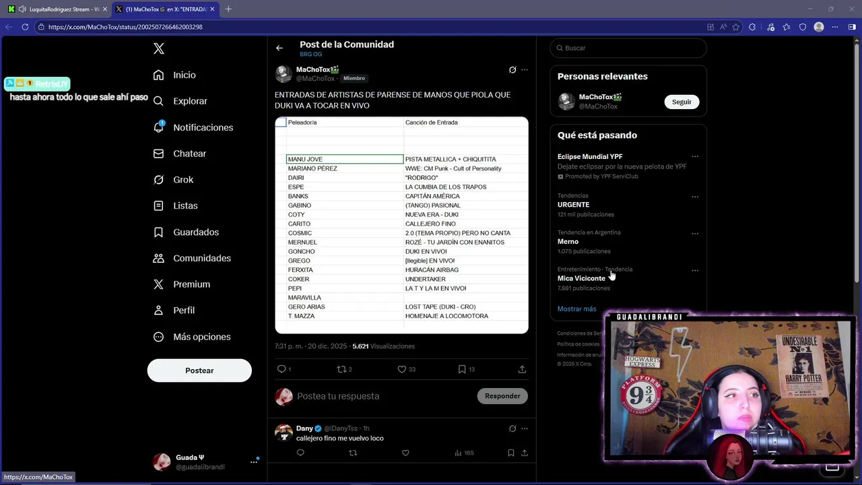Open Chatear messages
The height and width of the screenshot is (485, 862).
[180, 154]
